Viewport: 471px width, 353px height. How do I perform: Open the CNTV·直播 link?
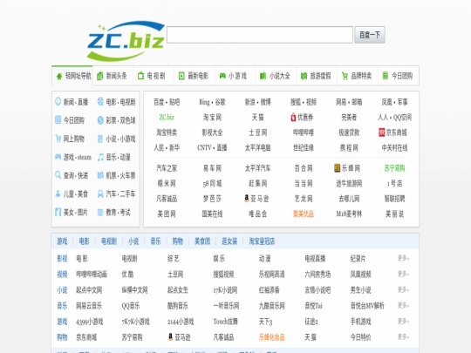pyautogui.click(x=212, y=147)
